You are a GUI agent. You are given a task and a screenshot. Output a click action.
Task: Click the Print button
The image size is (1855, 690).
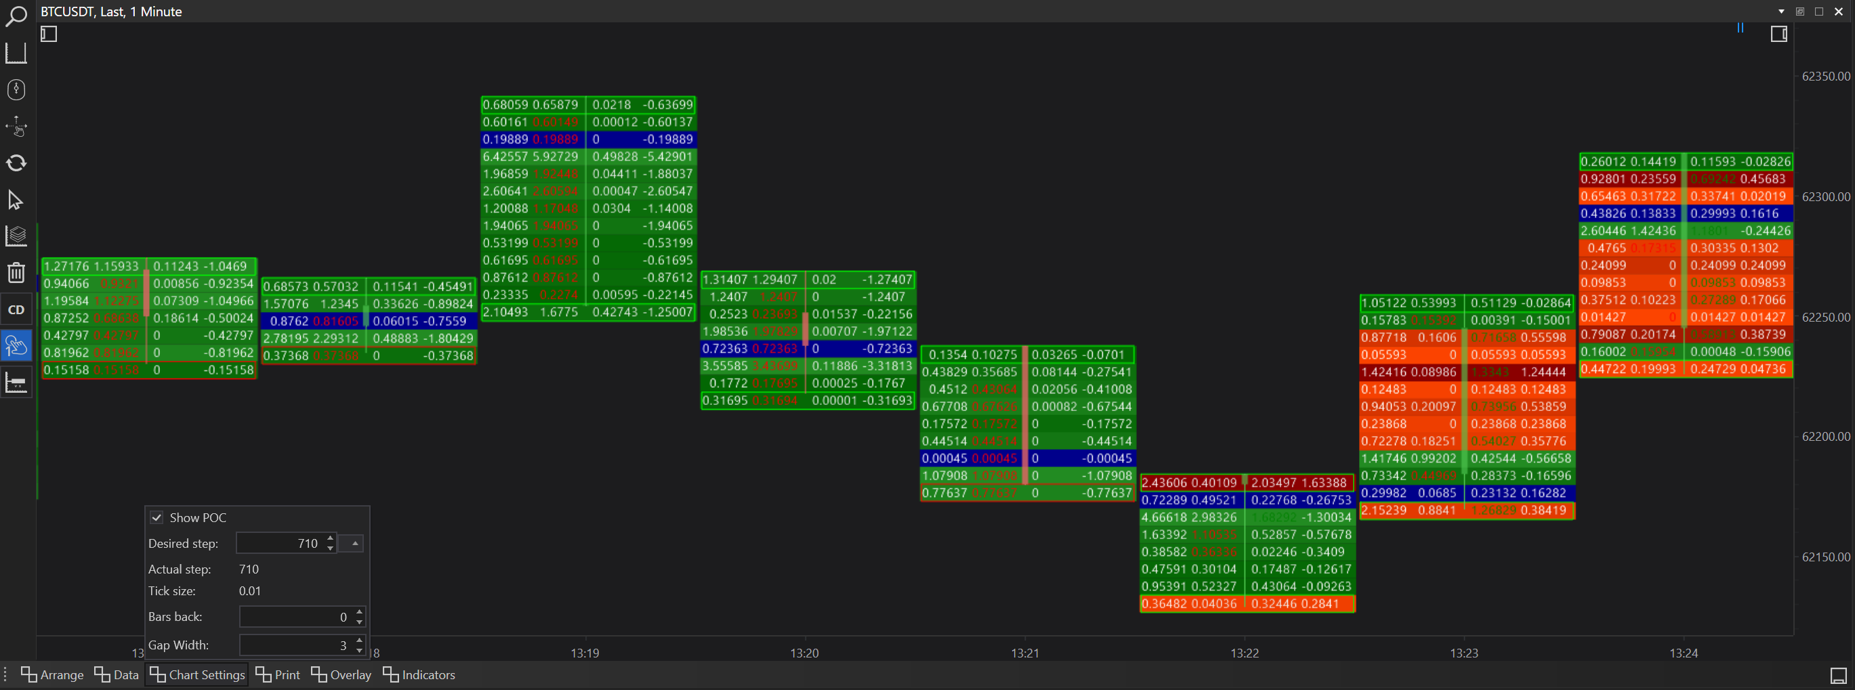[278, 675]
